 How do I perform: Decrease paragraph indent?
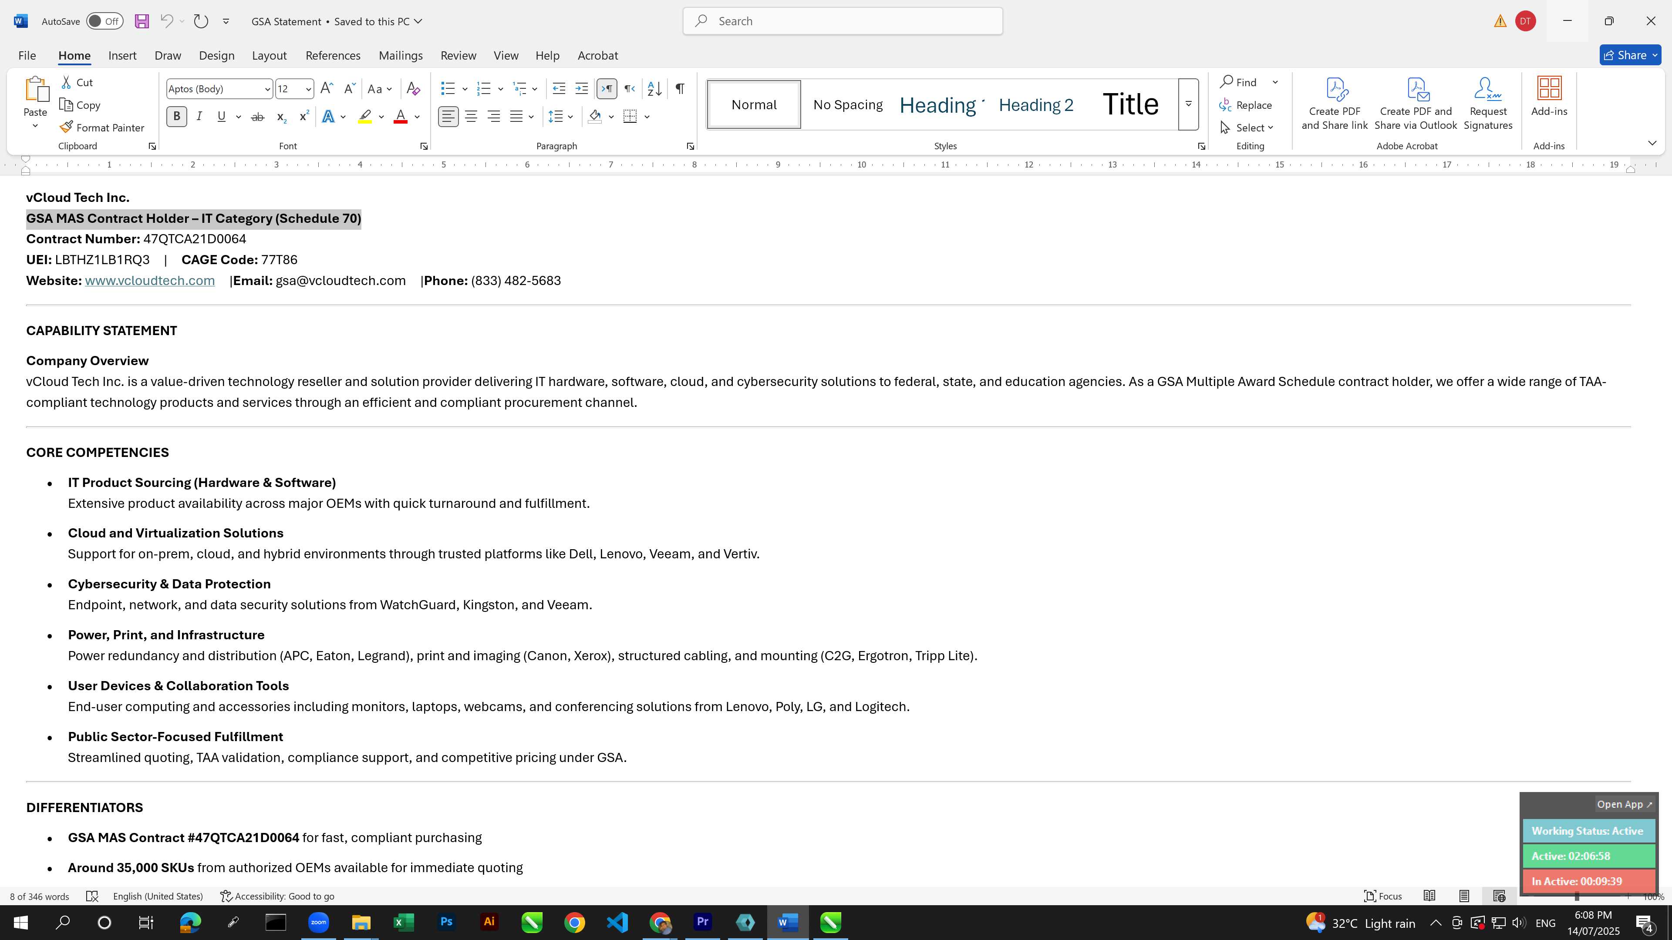pyautogui.click(x=559, y=89)
